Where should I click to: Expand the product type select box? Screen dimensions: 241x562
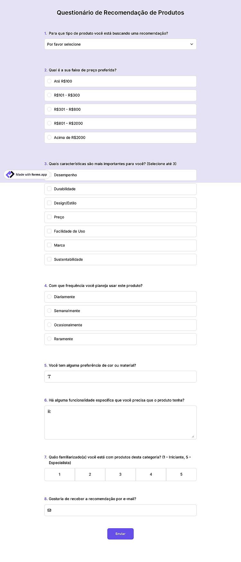(x=121, y=44)
